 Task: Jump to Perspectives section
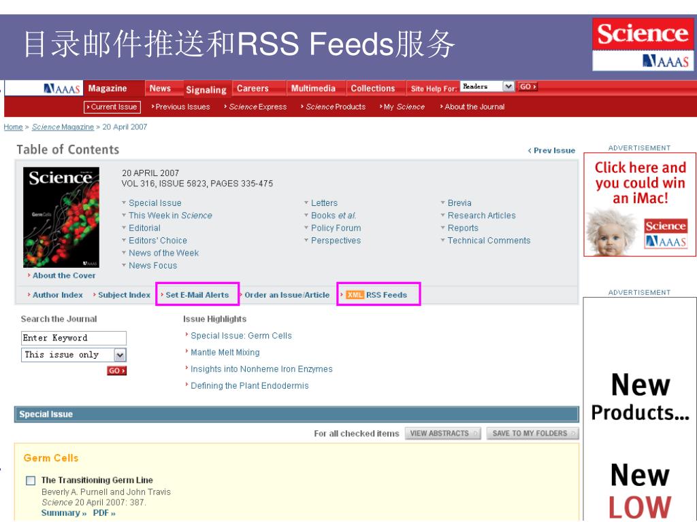coord(336,241)
